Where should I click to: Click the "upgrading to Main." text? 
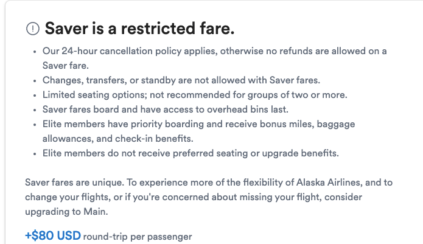point(66,212)
